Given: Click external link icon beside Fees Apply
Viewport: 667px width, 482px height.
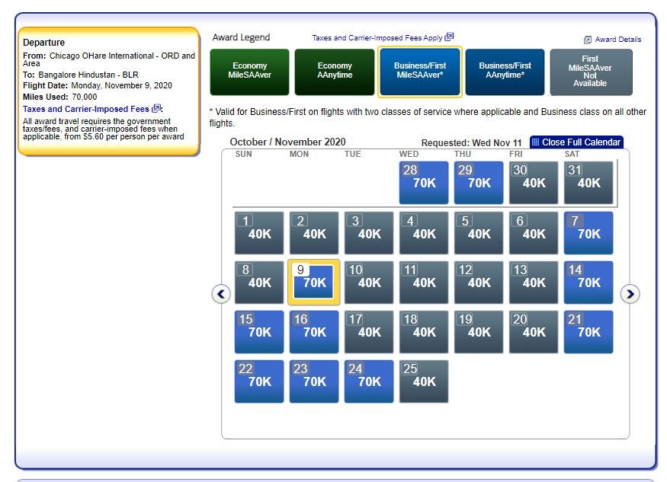Looking at the screenshot, I should tap(449, 37).
